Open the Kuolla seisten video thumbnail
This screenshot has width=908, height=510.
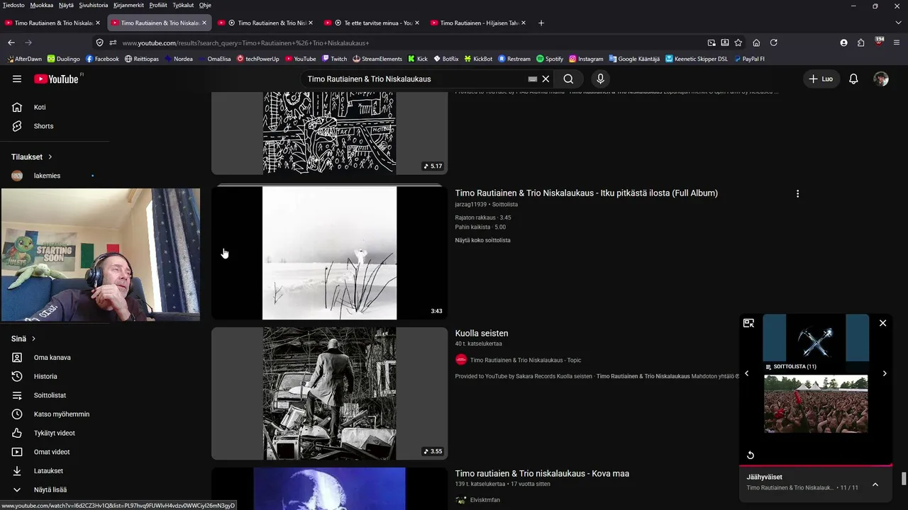(329, 393)
